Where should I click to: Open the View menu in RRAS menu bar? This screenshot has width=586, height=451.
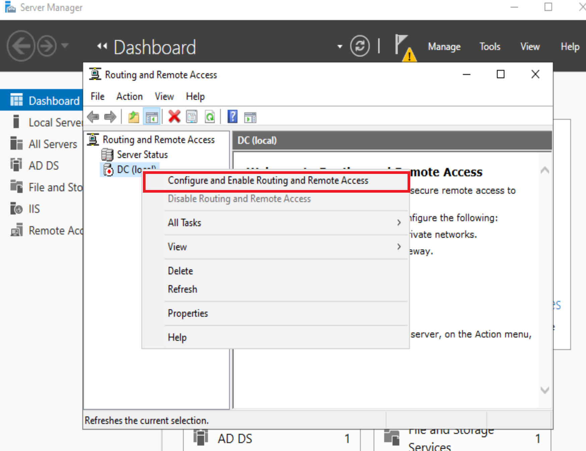click(164, 96)
